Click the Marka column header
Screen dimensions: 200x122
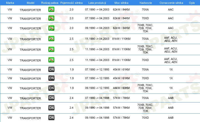coord(10,3)
